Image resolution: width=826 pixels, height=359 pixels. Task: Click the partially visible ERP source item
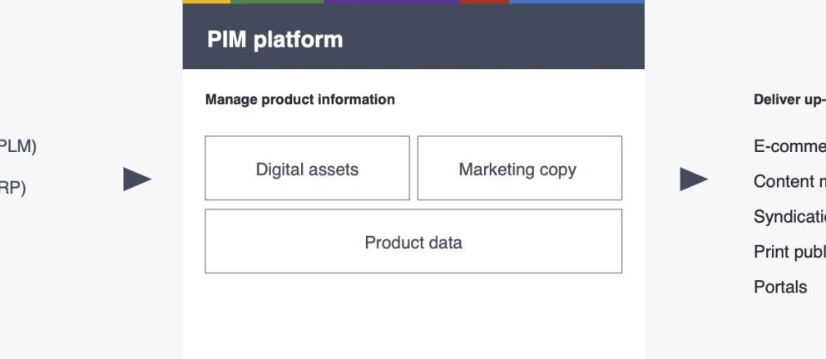13,189
